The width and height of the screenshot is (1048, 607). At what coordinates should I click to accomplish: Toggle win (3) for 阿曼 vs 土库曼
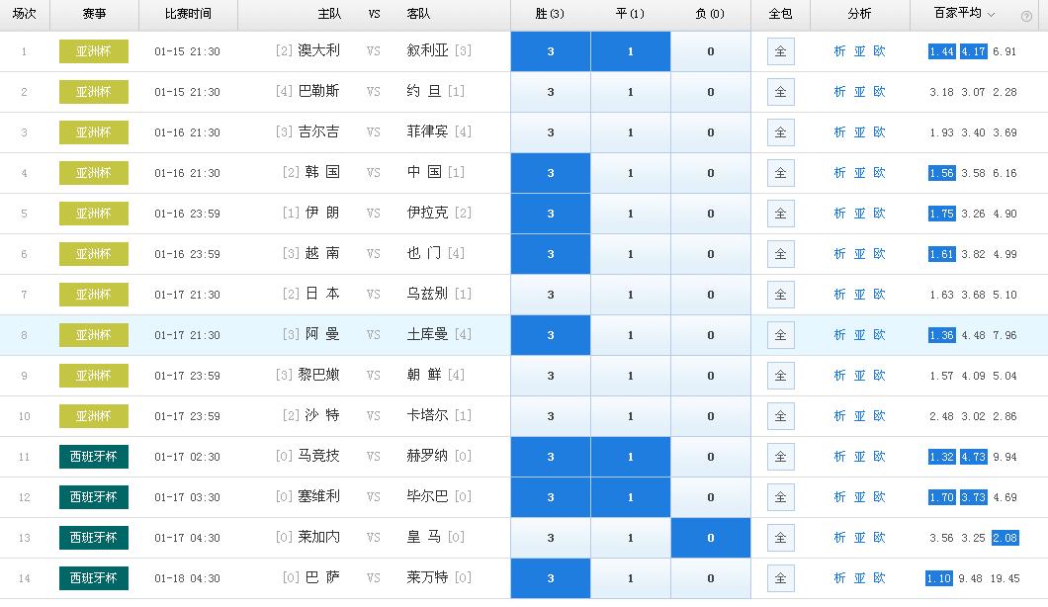(551, 335)
